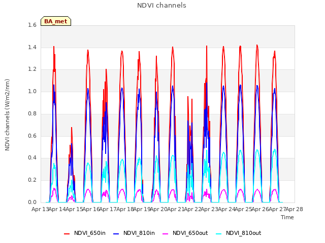Select the NDVI_650out legend label

point(190,233)
